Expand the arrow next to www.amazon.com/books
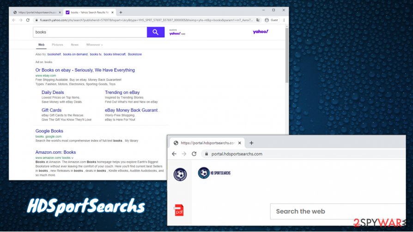This screenshot has width=413, height=232. coord(73,158)
